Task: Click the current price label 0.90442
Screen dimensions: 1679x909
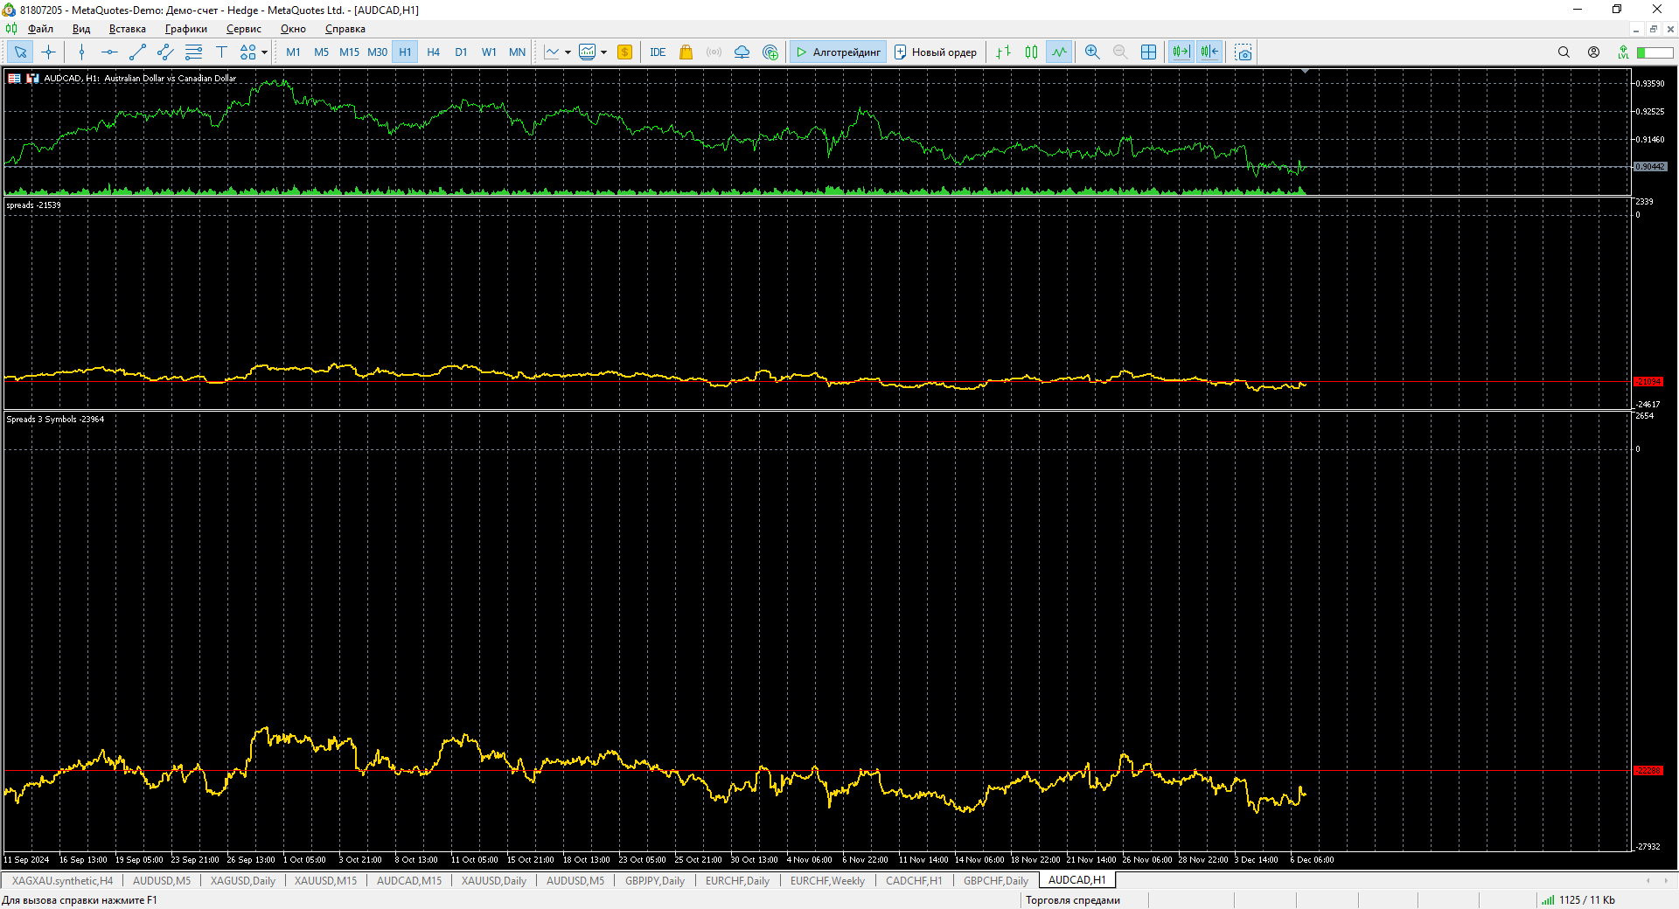Action: 1650,166
